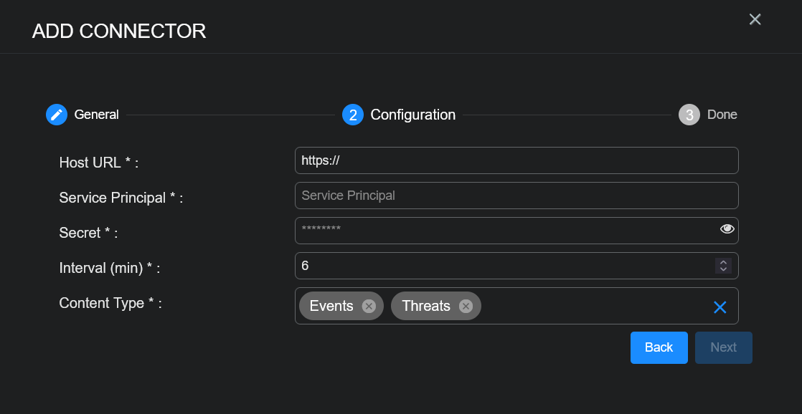802x414 pixels.
Task: Decrease the Interval minutes value
Action: 723,269
